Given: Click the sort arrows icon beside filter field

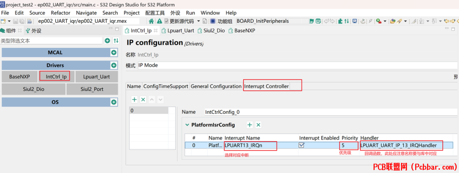Looking at the screenshot, I should coord(116,41).
